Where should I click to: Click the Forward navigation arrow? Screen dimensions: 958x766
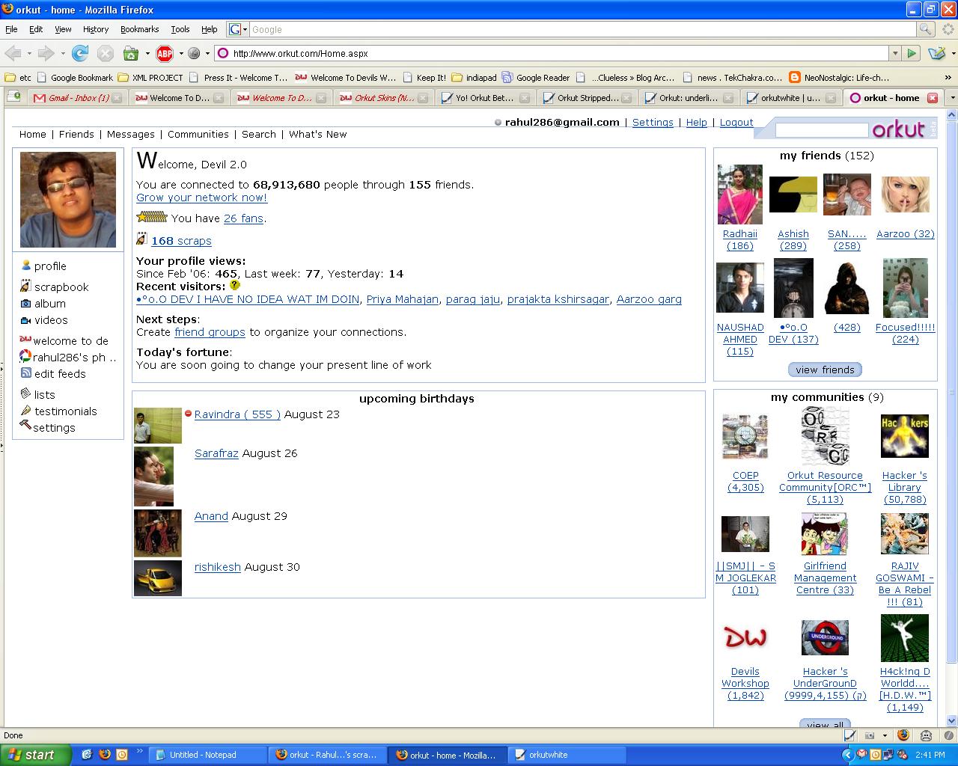46,53
